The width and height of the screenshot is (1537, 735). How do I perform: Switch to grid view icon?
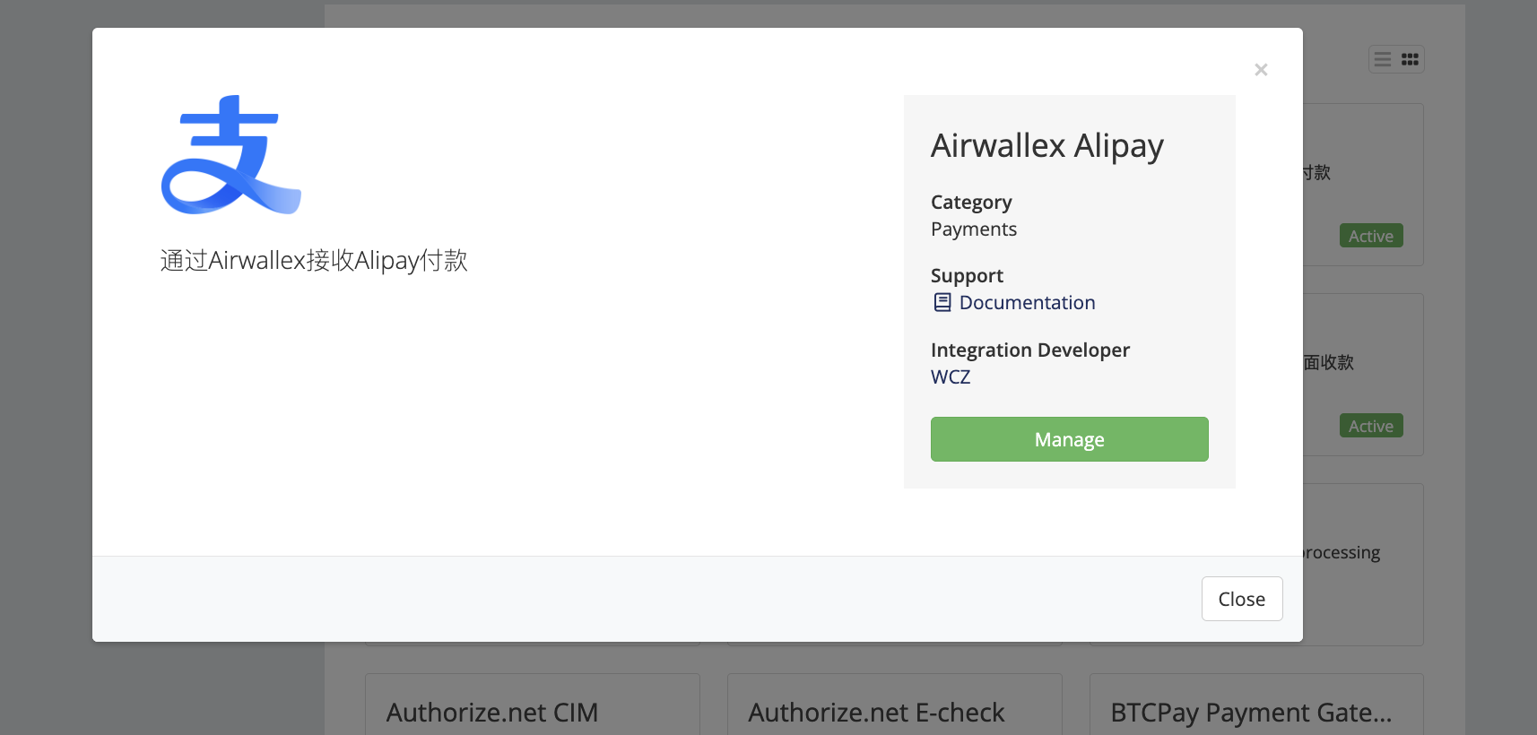point(1410,59)
